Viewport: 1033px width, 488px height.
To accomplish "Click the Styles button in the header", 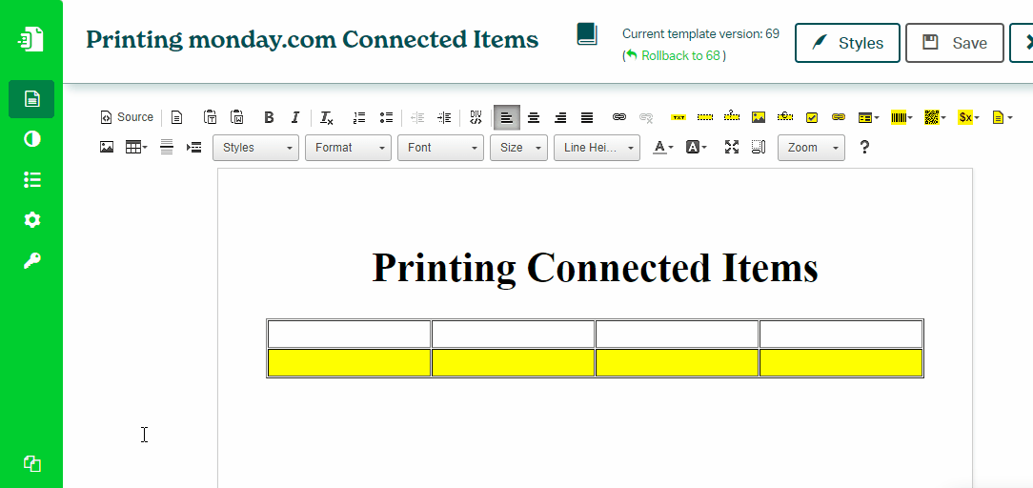I will point(847,43).
